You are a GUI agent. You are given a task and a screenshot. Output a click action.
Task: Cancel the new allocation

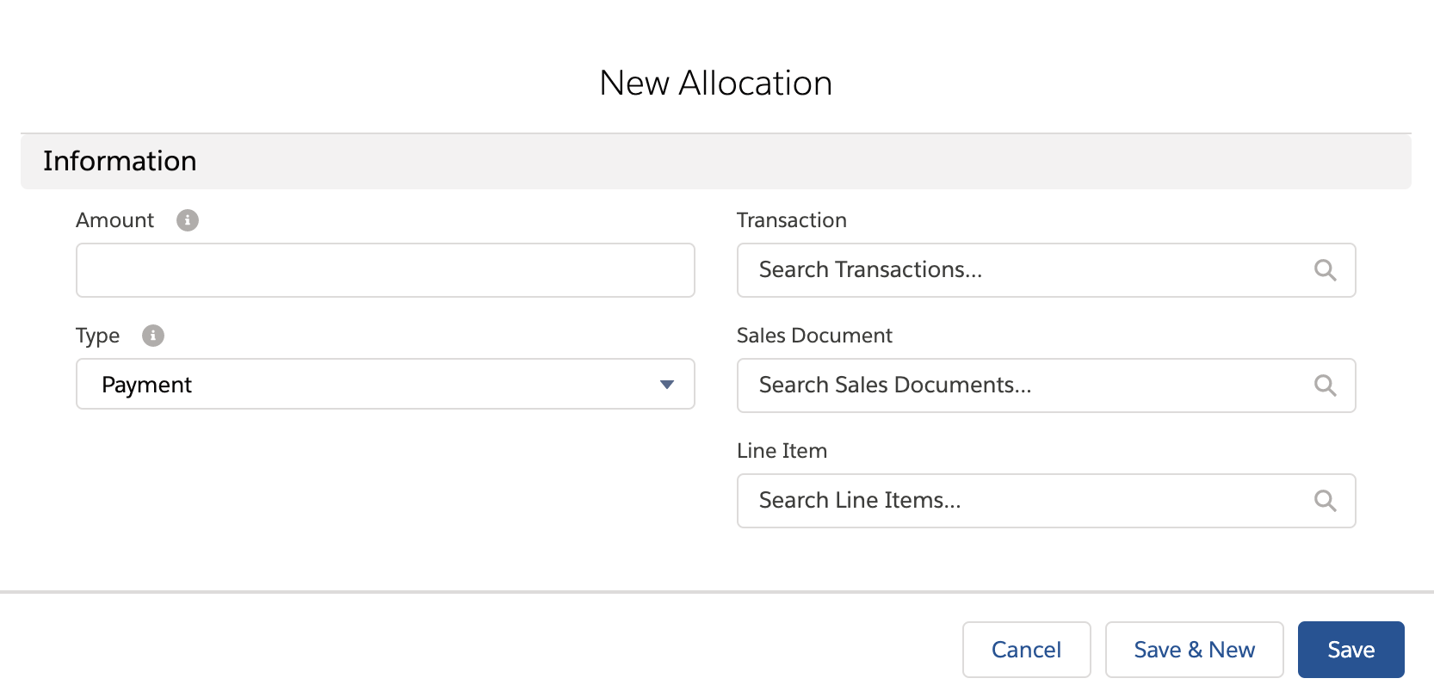click(1026, 650)
